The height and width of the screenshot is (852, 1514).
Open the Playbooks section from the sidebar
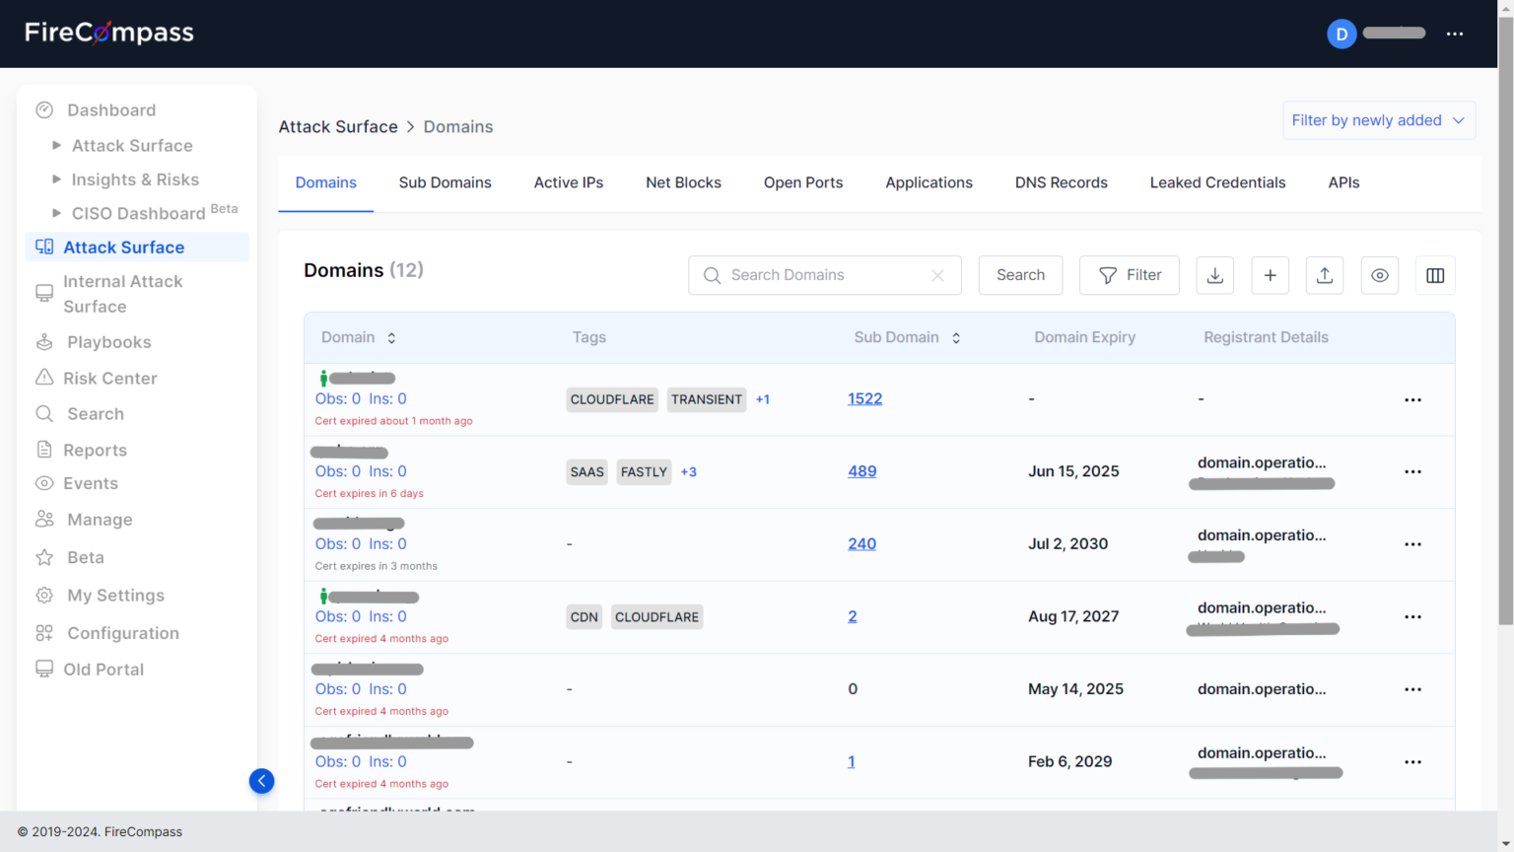pyautogui.click(x=107, y=342)
